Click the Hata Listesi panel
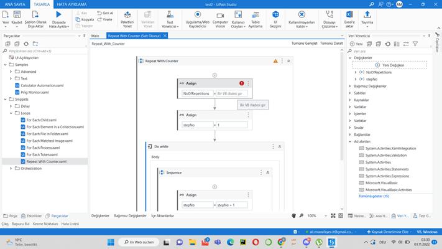Screen dimensions: 442x249 point(70,224)
